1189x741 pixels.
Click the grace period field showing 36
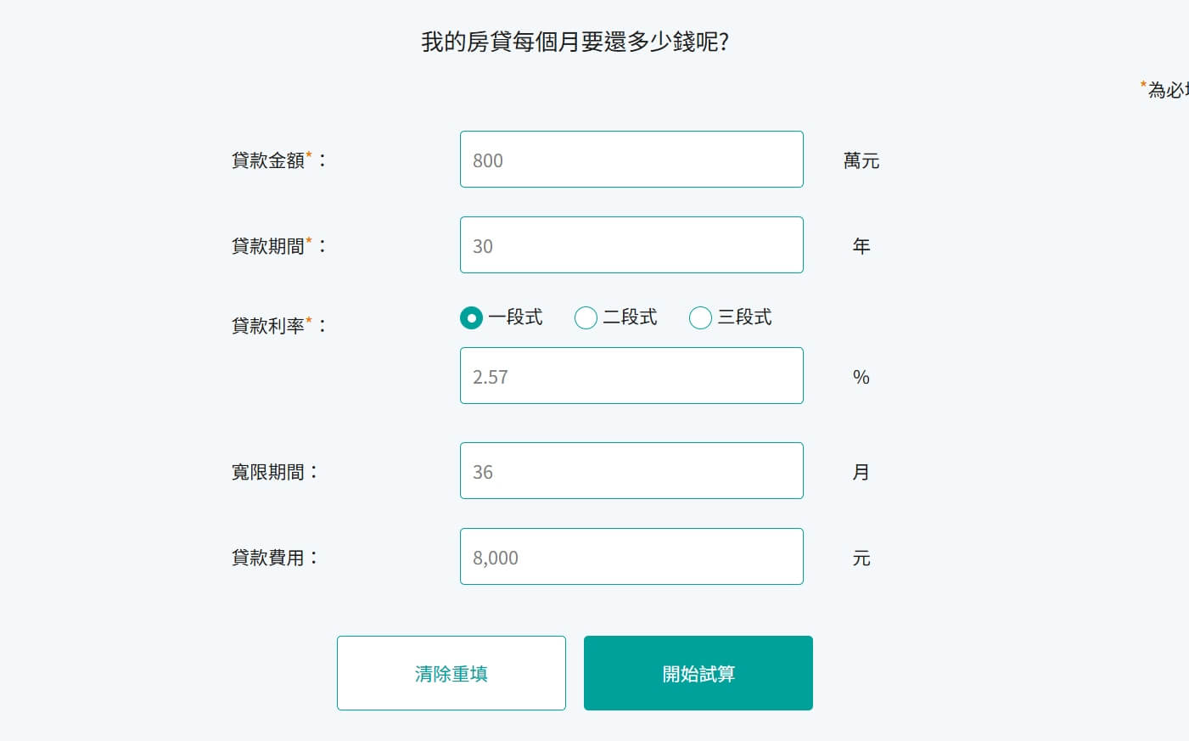click(631, 470)
